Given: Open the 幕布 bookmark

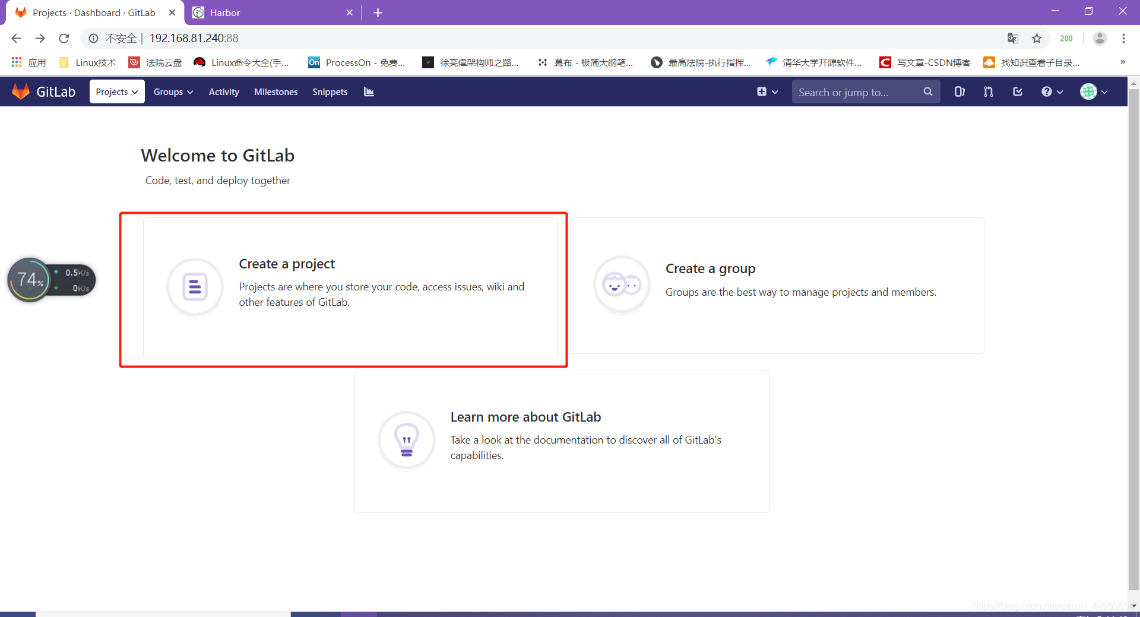Looking at the screenshot, I should tap(585, 62).
